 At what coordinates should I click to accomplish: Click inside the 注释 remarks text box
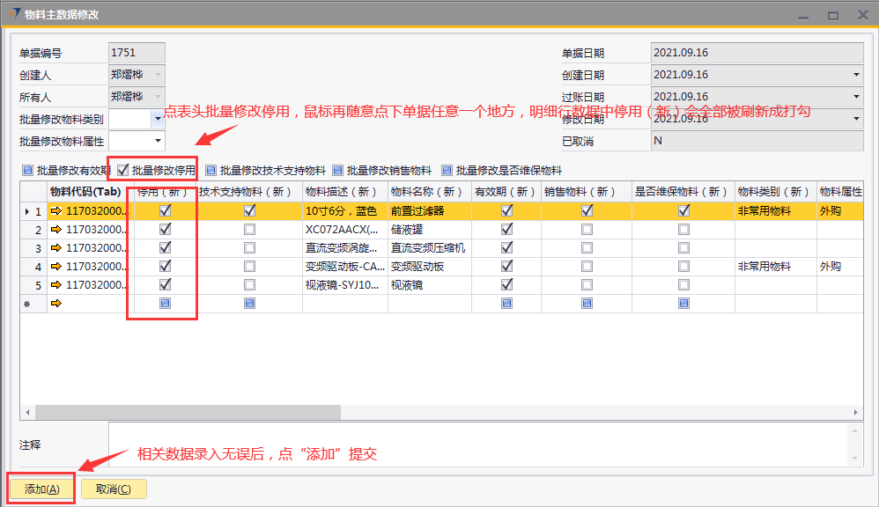coord(476,444)
